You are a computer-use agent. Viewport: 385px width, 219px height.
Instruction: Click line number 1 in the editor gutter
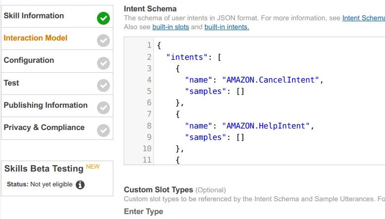pos(149,45)
